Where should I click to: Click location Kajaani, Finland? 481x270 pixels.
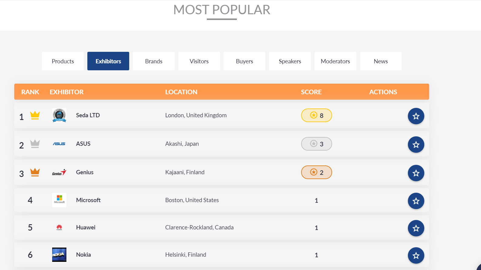(185, 172)
